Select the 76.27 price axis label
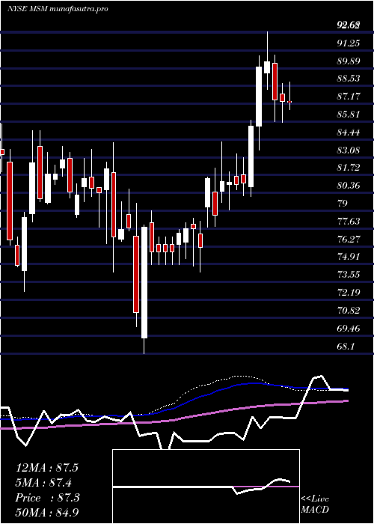This screenshot has height=524, width=374. 349,239
